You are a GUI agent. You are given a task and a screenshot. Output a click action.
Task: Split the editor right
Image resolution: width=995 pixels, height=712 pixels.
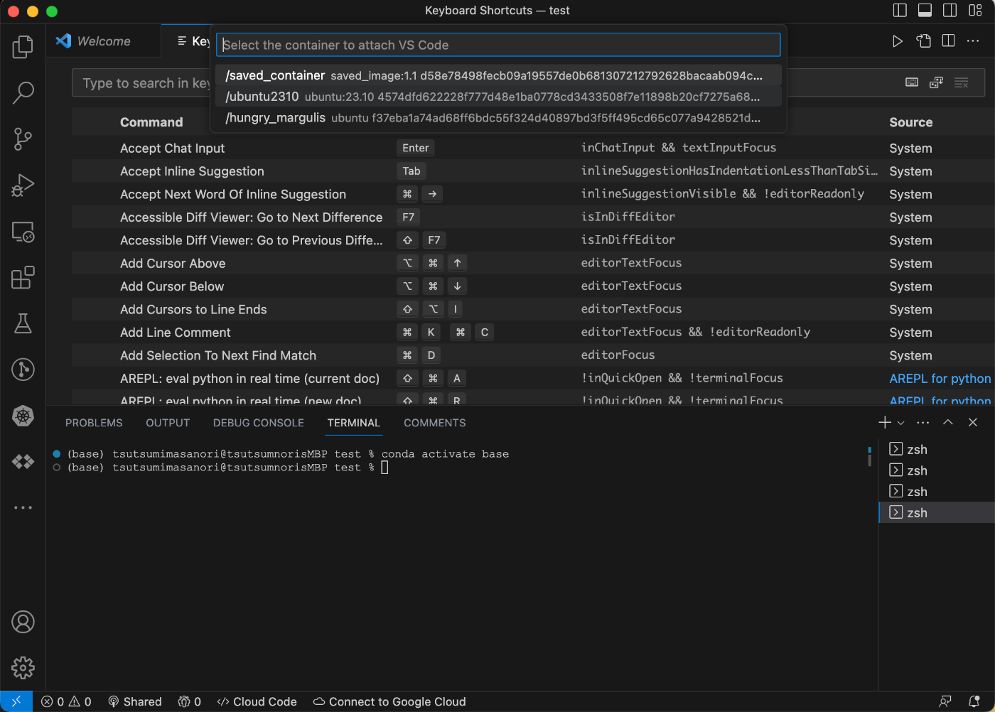948,41
